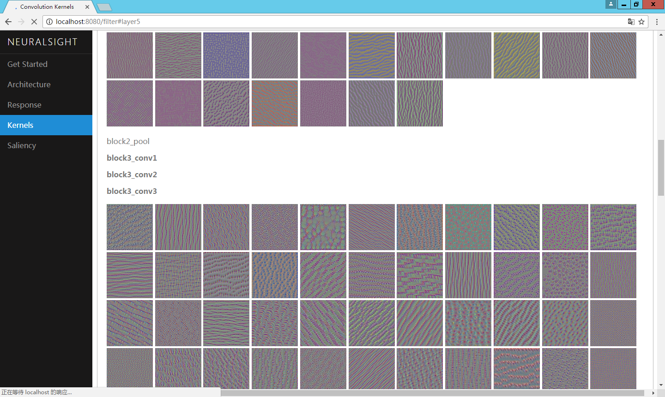Click the site information icon in address bar
This screenshot has width=665, height=397.
(49, 22)
